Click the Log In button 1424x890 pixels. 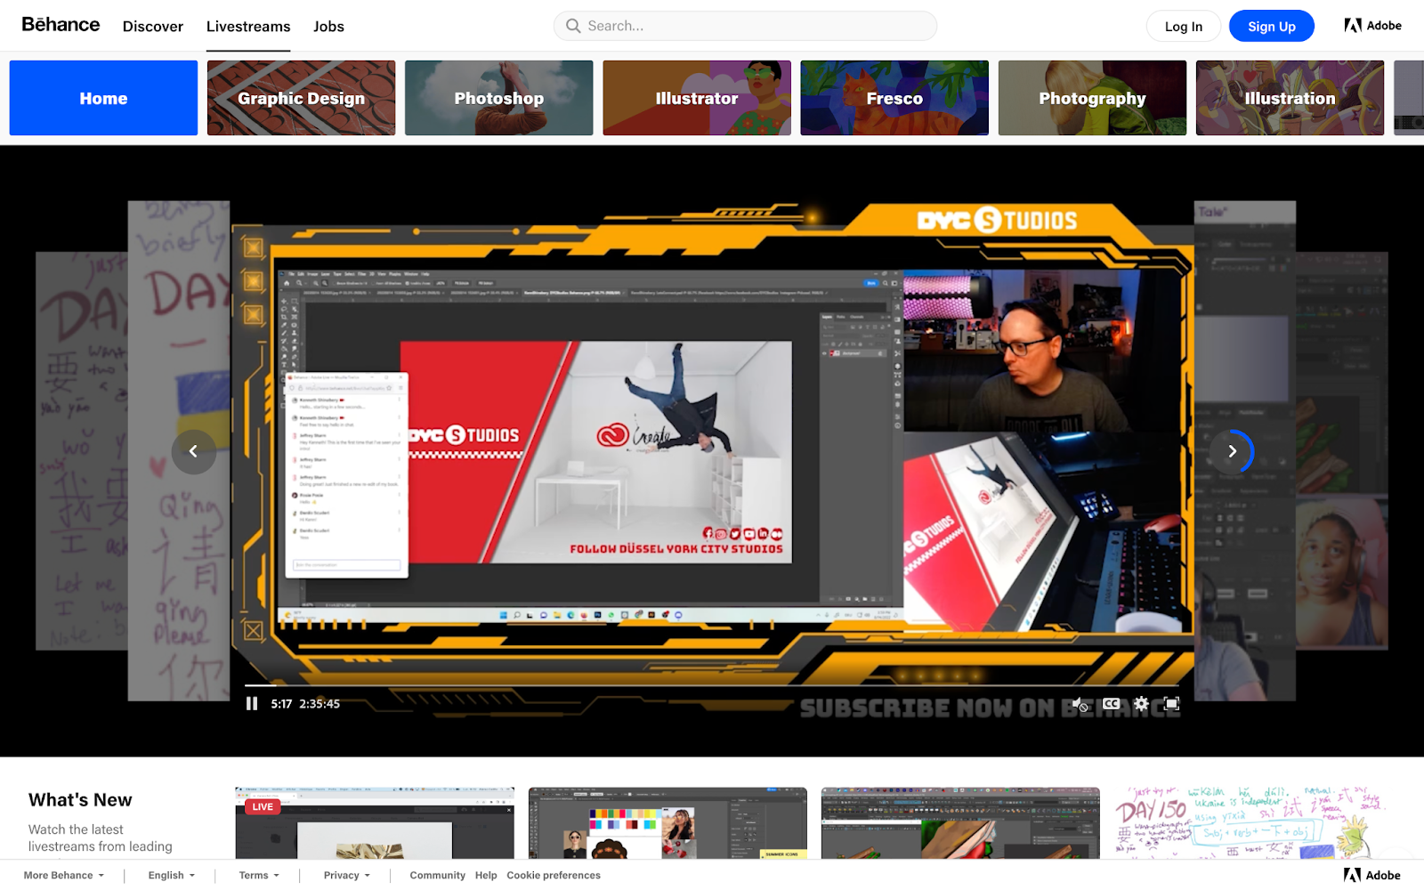point(1184,26)
